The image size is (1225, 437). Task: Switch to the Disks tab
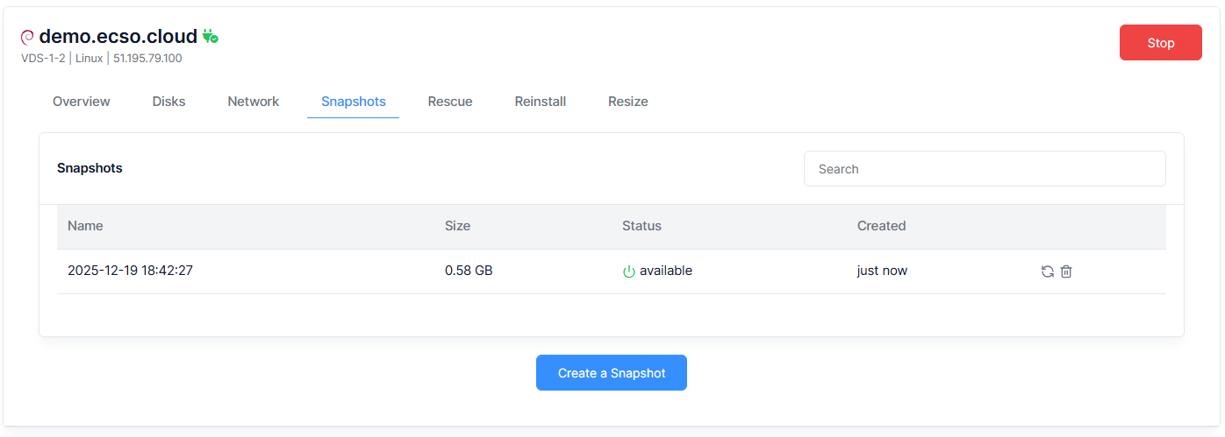coord(168,102)
